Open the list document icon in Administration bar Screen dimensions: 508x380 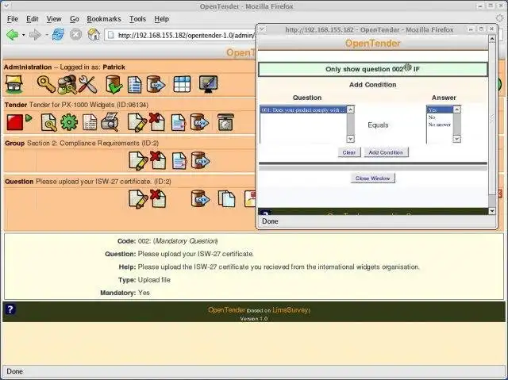[134, 84]
